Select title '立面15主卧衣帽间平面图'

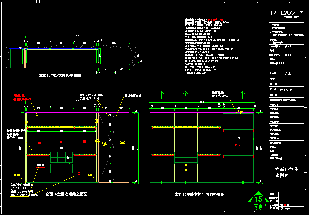point(60,75)
